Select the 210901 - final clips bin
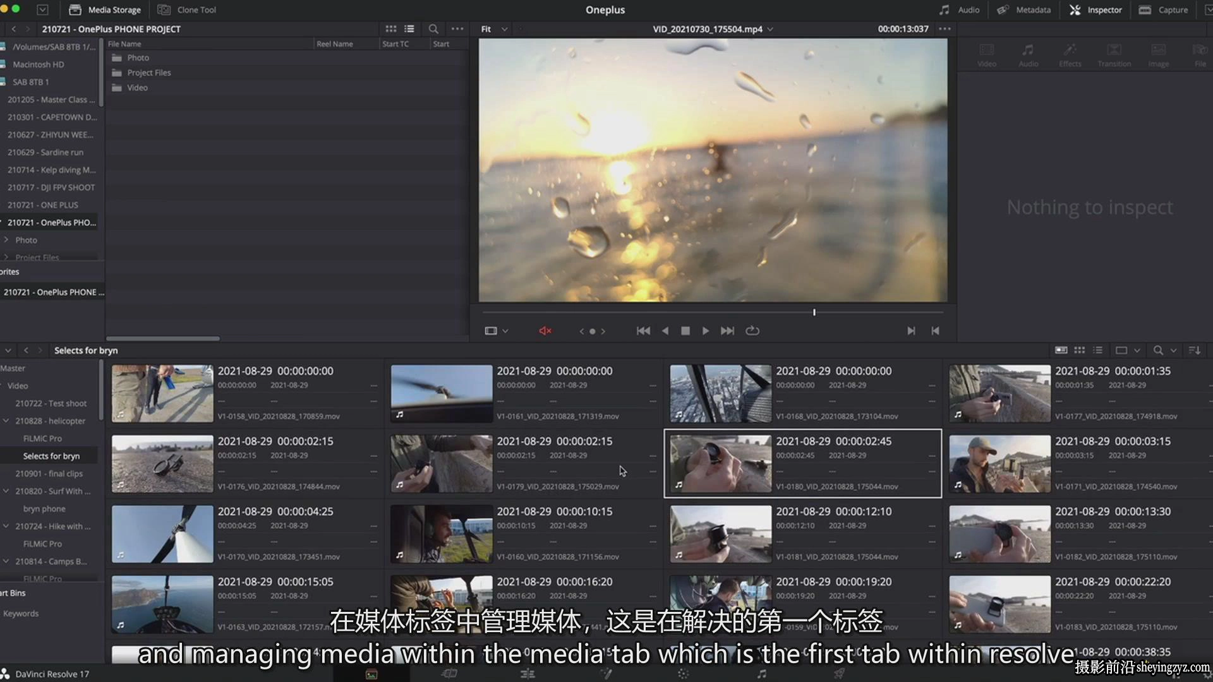The width and height of the screenshot is (1213, 682). (49, 474)
